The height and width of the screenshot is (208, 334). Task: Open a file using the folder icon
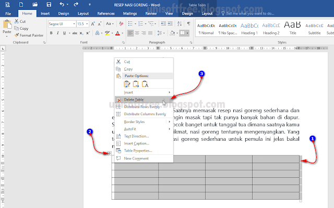click(x=35, y=5)
